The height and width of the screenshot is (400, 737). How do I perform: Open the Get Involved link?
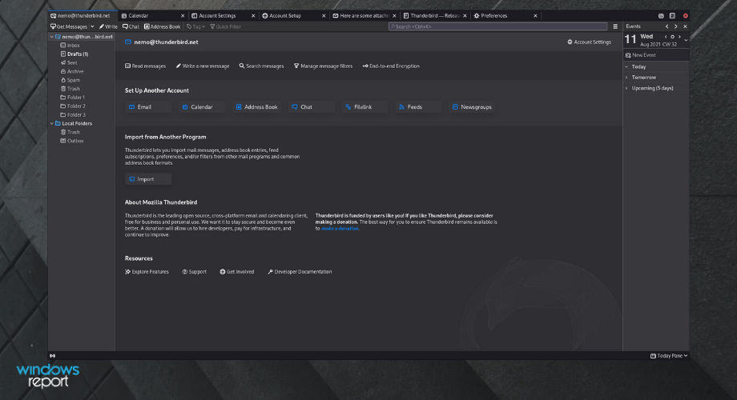[237, 272]
